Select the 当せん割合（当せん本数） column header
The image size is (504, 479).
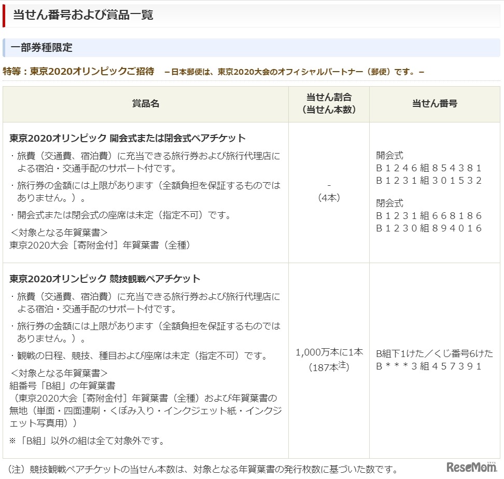tap(328, 103)
